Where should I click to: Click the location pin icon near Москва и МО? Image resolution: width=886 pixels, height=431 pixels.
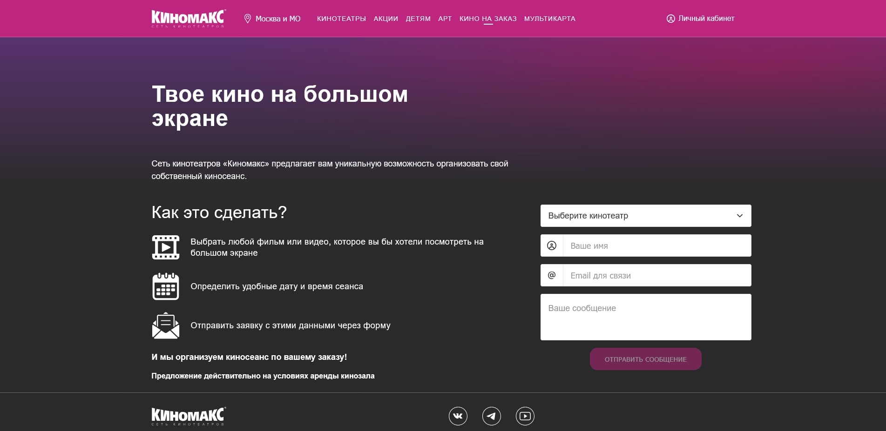(248, 18)
